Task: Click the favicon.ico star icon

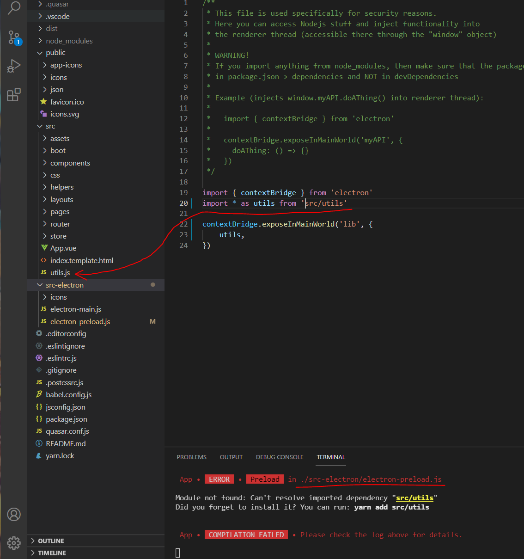Action: (44, 102)
